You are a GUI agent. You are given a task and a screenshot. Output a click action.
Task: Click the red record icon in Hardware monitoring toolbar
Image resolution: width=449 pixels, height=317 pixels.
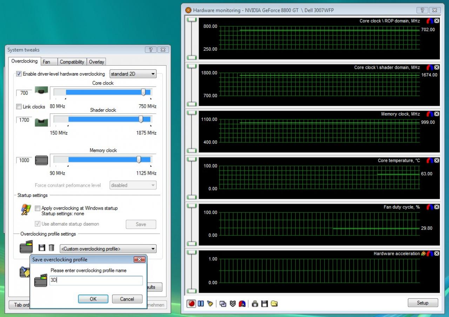pyautogui.click(x=191, y=303)
